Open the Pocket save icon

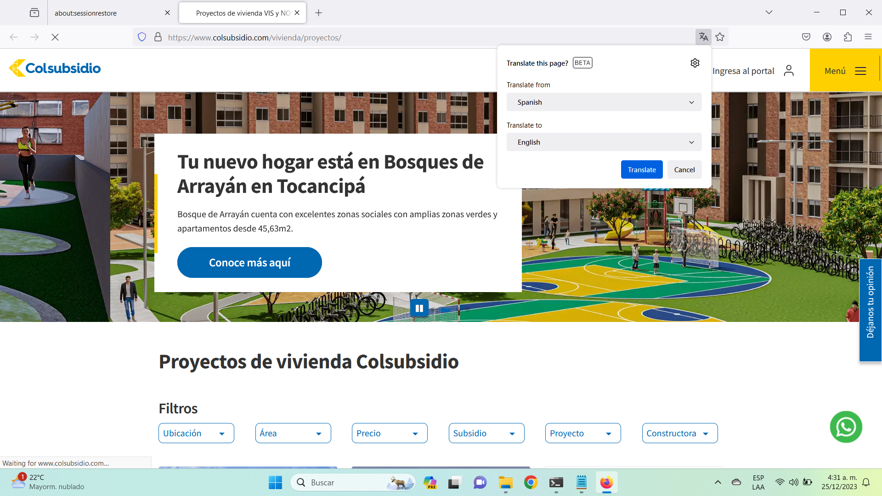(x=806, y=37)
